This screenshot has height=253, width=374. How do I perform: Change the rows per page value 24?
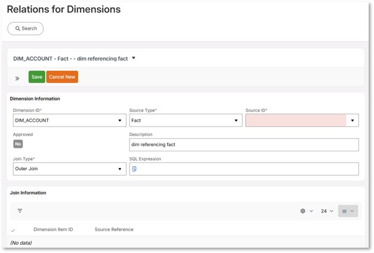pyautogui.click(x=327, y=211)
